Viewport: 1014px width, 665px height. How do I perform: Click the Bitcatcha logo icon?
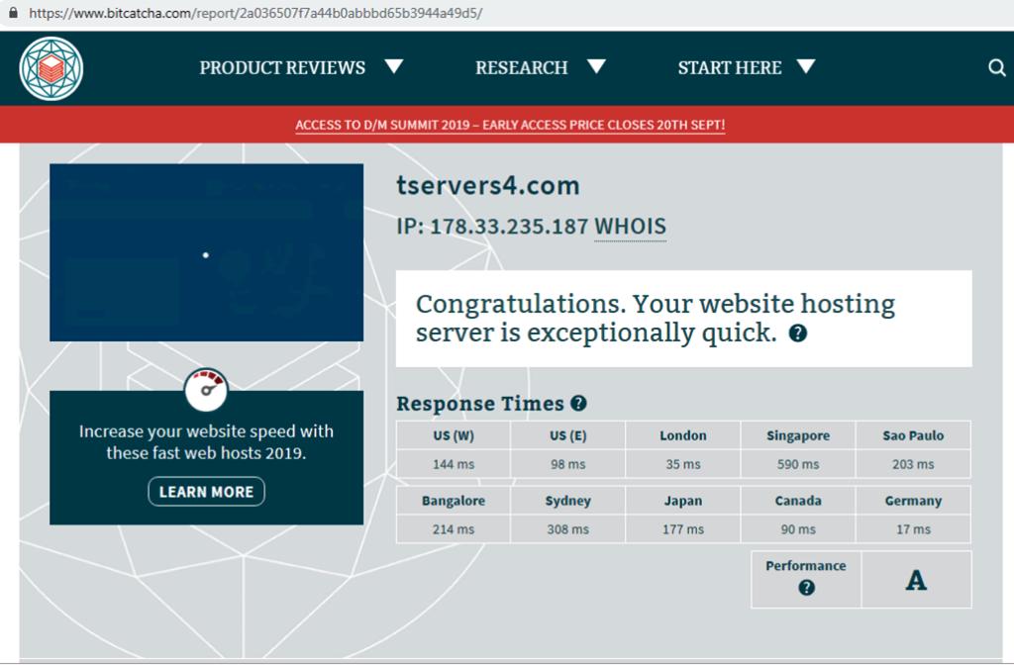51,68
